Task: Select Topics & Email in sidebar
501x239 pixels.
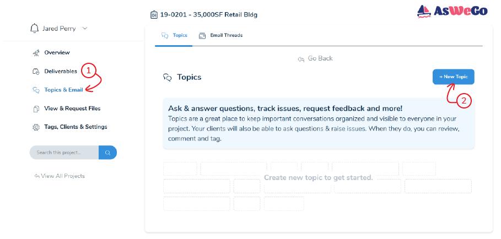Action: (x=63, y=90)
